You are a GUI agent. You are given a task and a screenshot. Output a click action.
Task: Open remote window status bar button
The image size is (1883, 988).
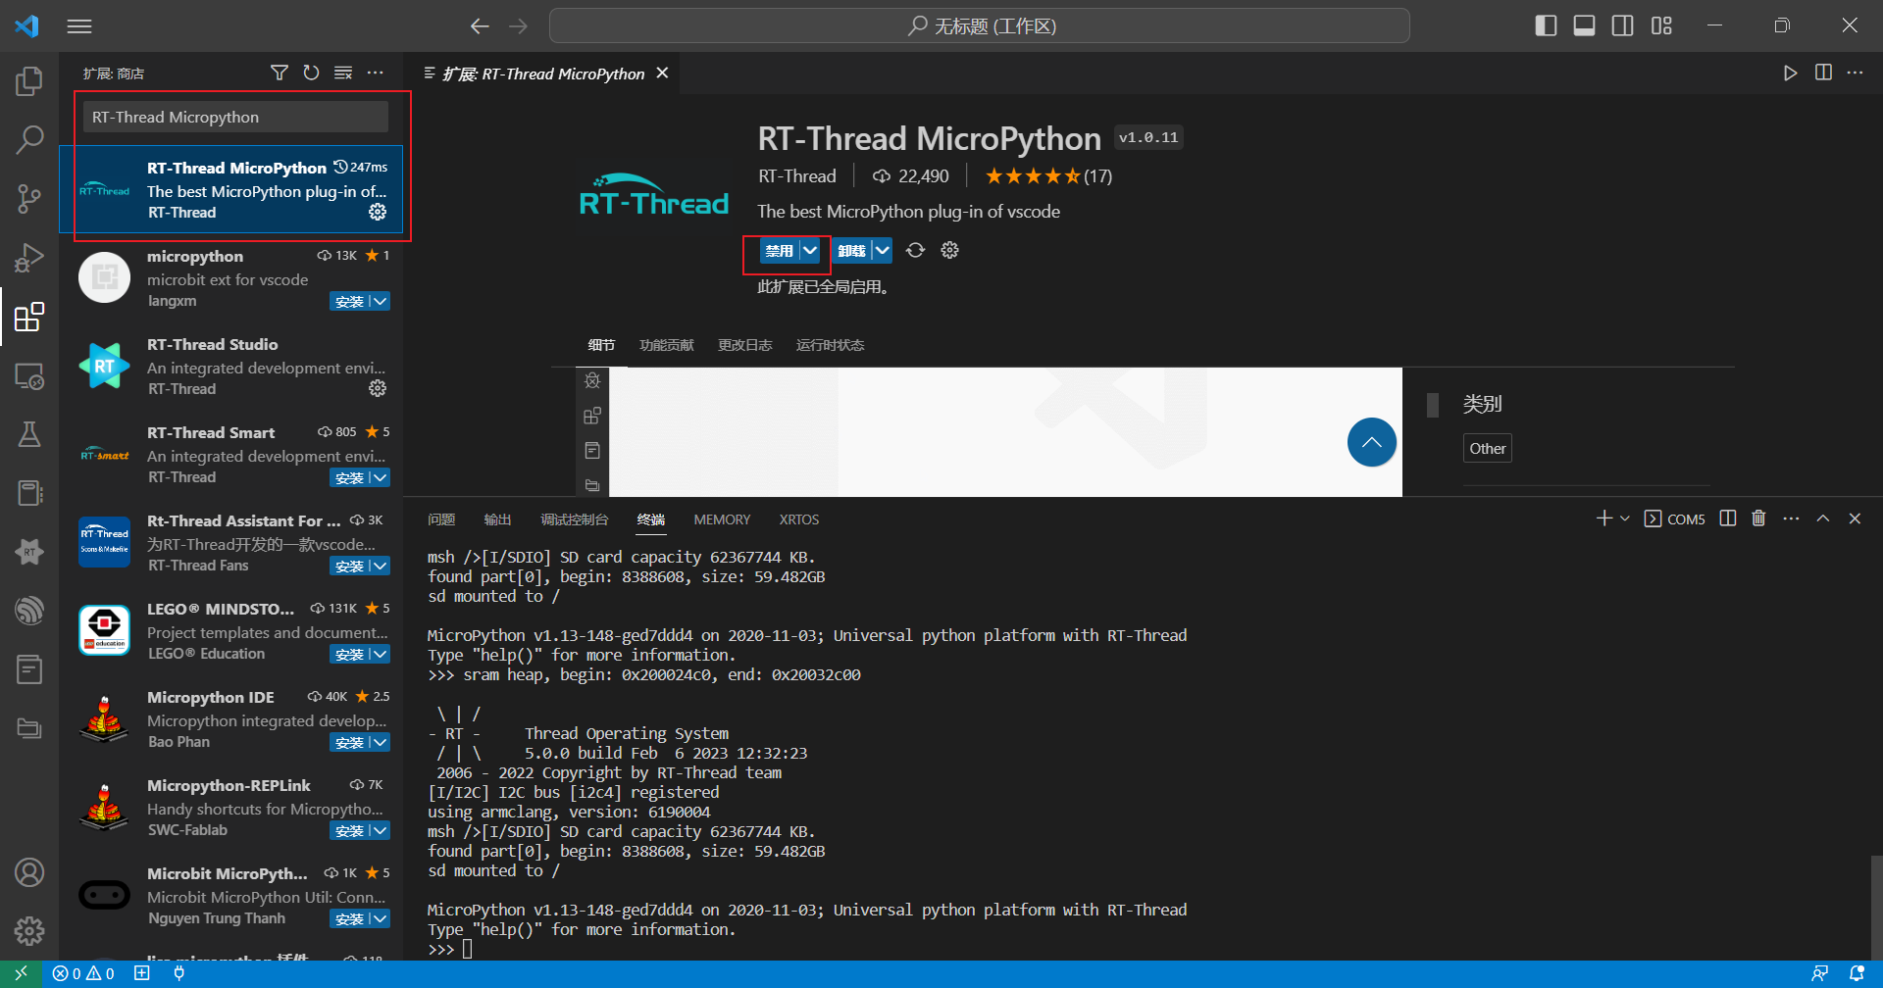[x=21, y=973]
